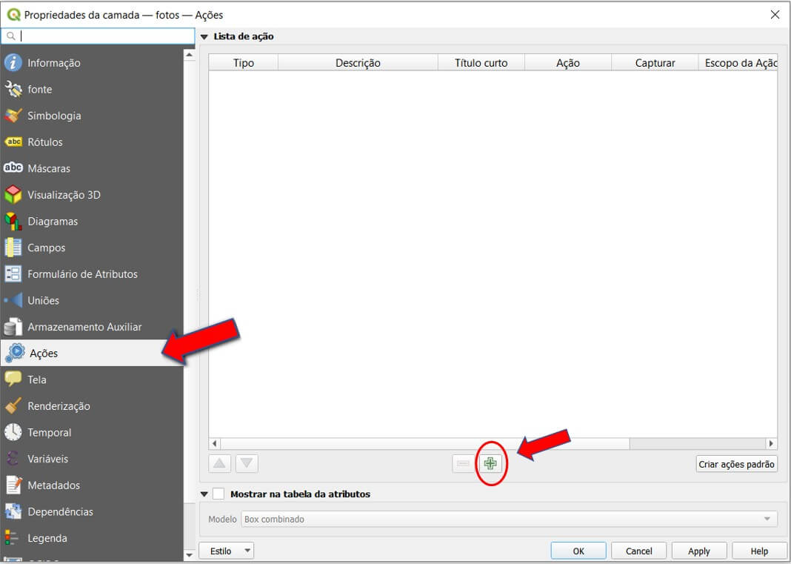The height and width of the screenshot is (564, 791).
Task: Click the Criar ações padrão button
Action: coord(736,464)
